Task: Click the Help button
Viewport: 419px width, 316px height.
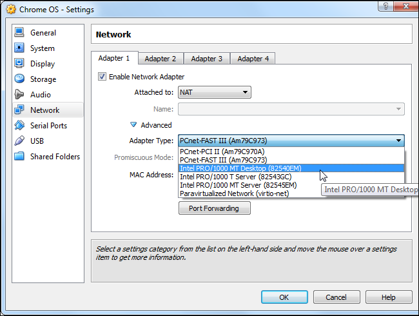Action: [389, 297]
